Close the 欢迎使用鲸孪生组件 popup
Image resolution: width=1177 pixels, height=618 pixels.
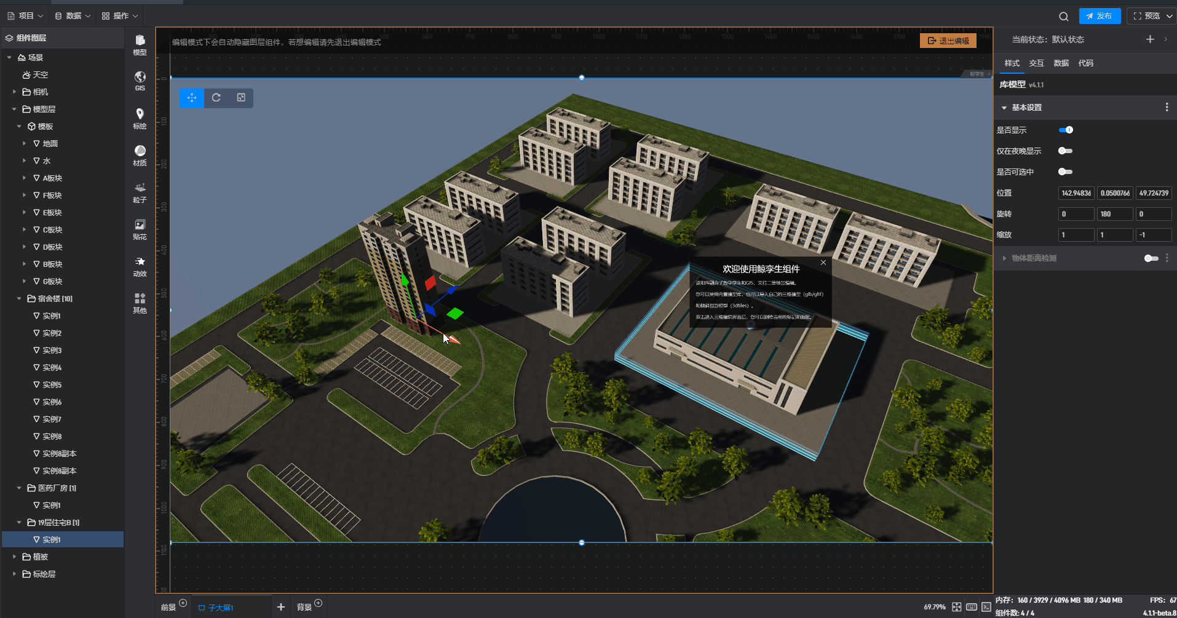pyautogui.click(x=823, y=263)
